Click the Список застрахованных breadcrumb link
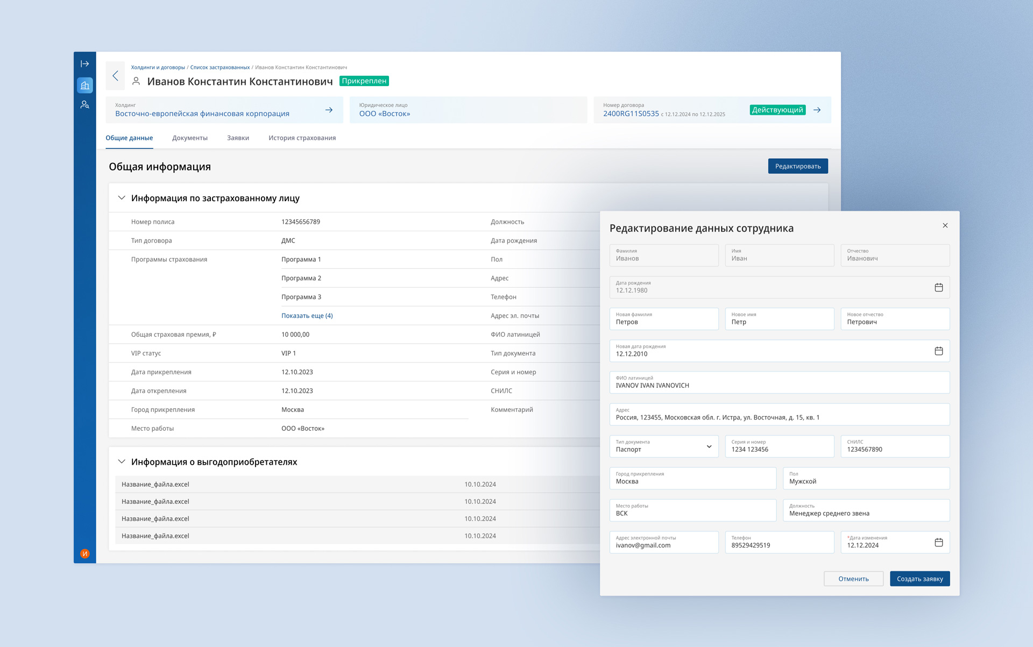This screenshot has height=647, width=1033. pos(220,67)
